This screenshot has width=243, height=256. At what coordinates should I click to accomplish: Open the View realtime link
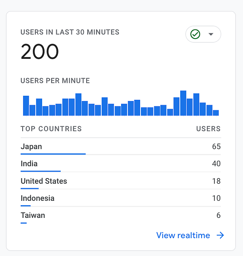pyautogui.click(x=183, y=235)
